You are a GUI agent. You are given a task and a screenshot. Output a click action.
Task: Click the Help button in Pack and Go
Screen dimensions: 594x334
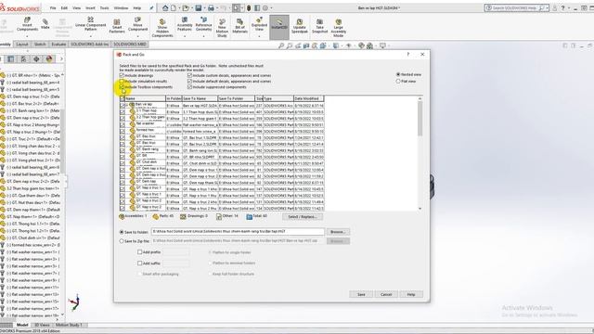(411, 294)
